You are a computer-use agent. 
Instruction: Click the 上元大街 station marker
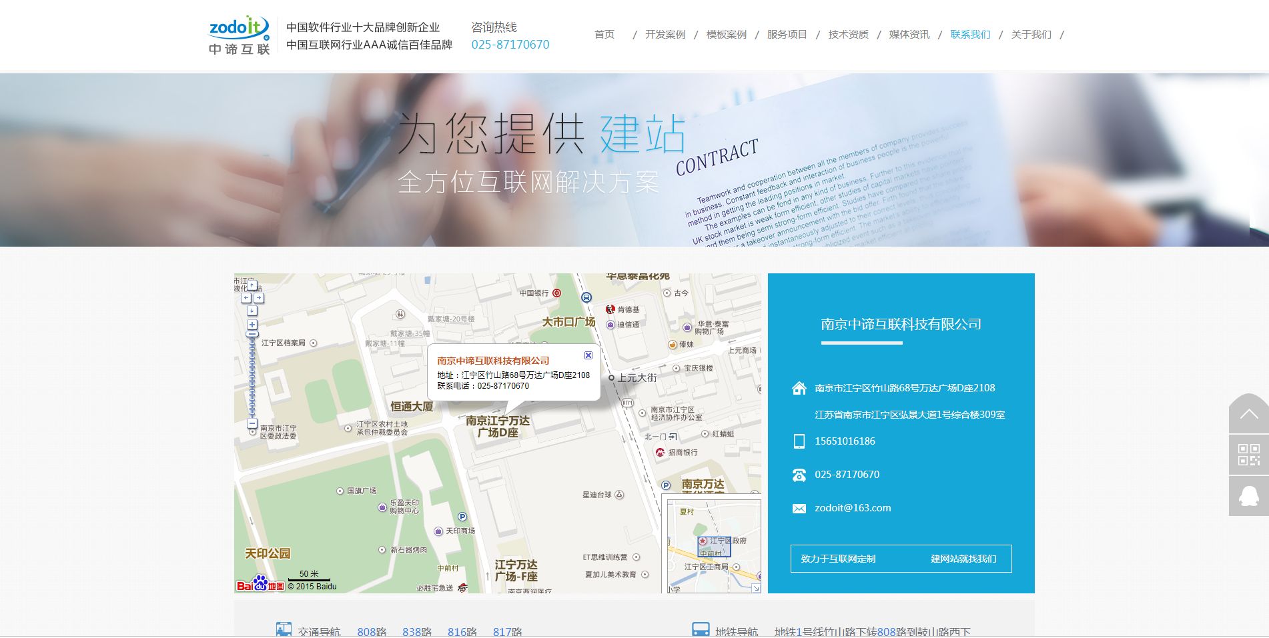point(611,377)
